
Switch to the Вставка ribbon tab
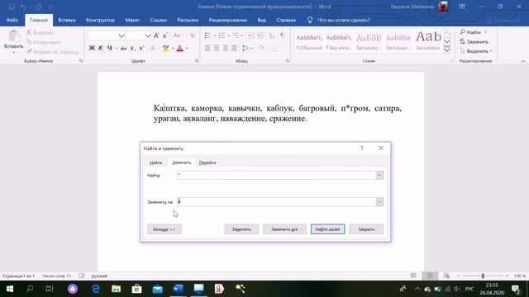coord(67,20)
